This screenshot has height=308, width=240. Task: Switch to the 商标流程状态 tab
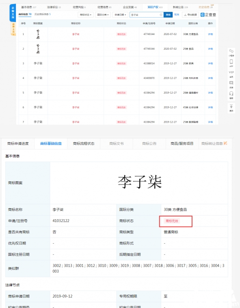coord(84,143)
